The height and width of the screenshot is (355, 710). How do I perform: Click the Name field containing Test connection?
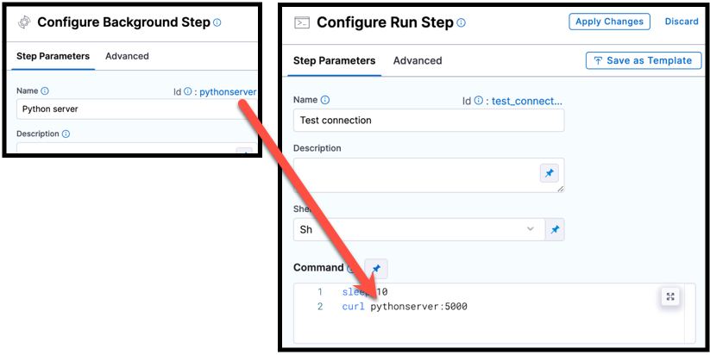coord(429,121)
